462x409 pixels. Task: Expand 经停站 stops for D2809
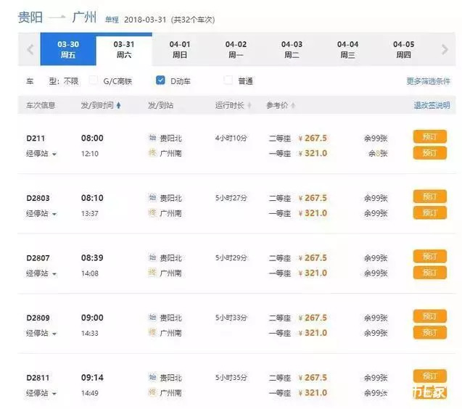point(41,334)
